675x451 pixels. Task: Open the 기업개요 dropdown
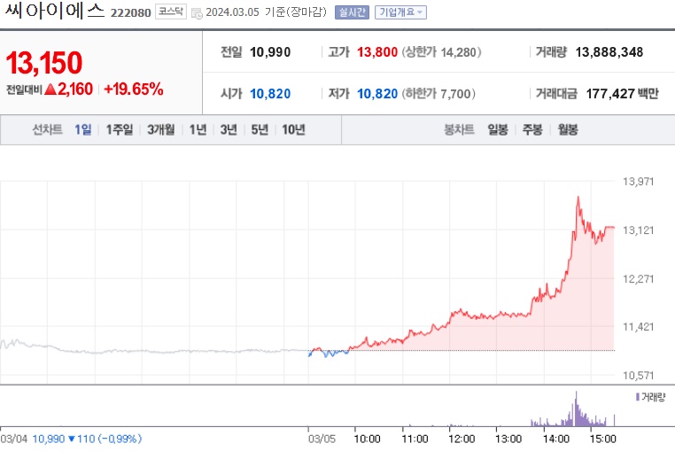(x=400, y=12)
